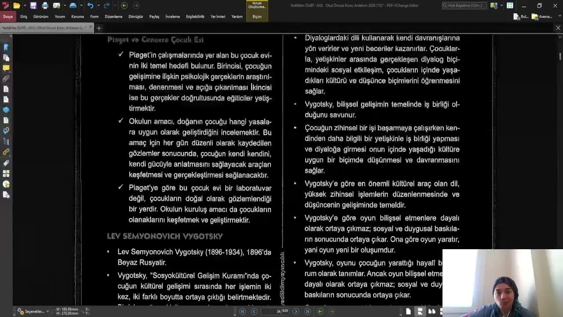Screen dimensions: 563x317
Task: Open the Seçenekler options dropdown
Action: pos(33,311)
